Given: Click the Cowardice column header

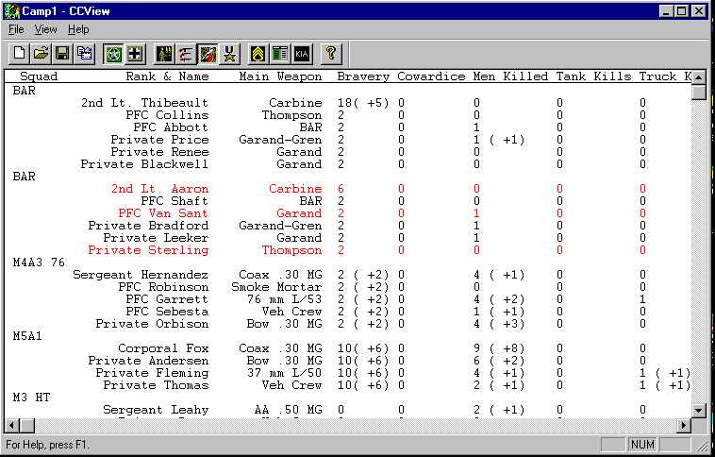Looking at the screenshot, I should pos(431,76).
